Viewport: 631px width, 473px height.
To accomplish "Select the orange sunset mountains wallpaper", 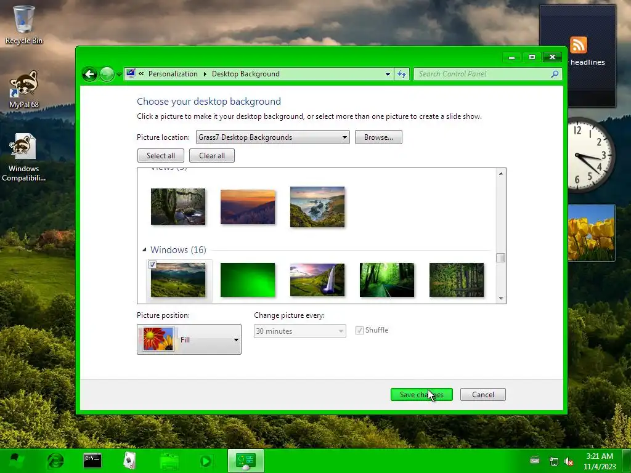I will tap(248, 207).
